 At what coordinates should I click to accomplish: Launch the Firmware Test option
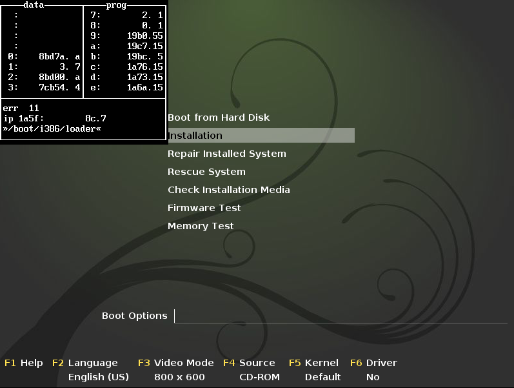(204, 208)
